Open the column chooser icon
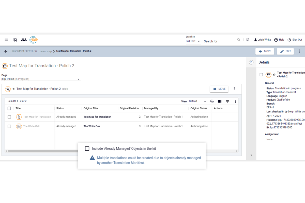The width and height of the screenshot is (305, 203). pyautogui.click(x=220, y=101)
